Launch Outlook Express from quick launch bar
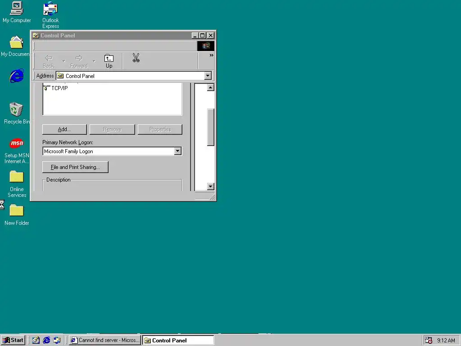Image resolution: width=461 pixels, height=346 pixels. (x=57, y=340)
